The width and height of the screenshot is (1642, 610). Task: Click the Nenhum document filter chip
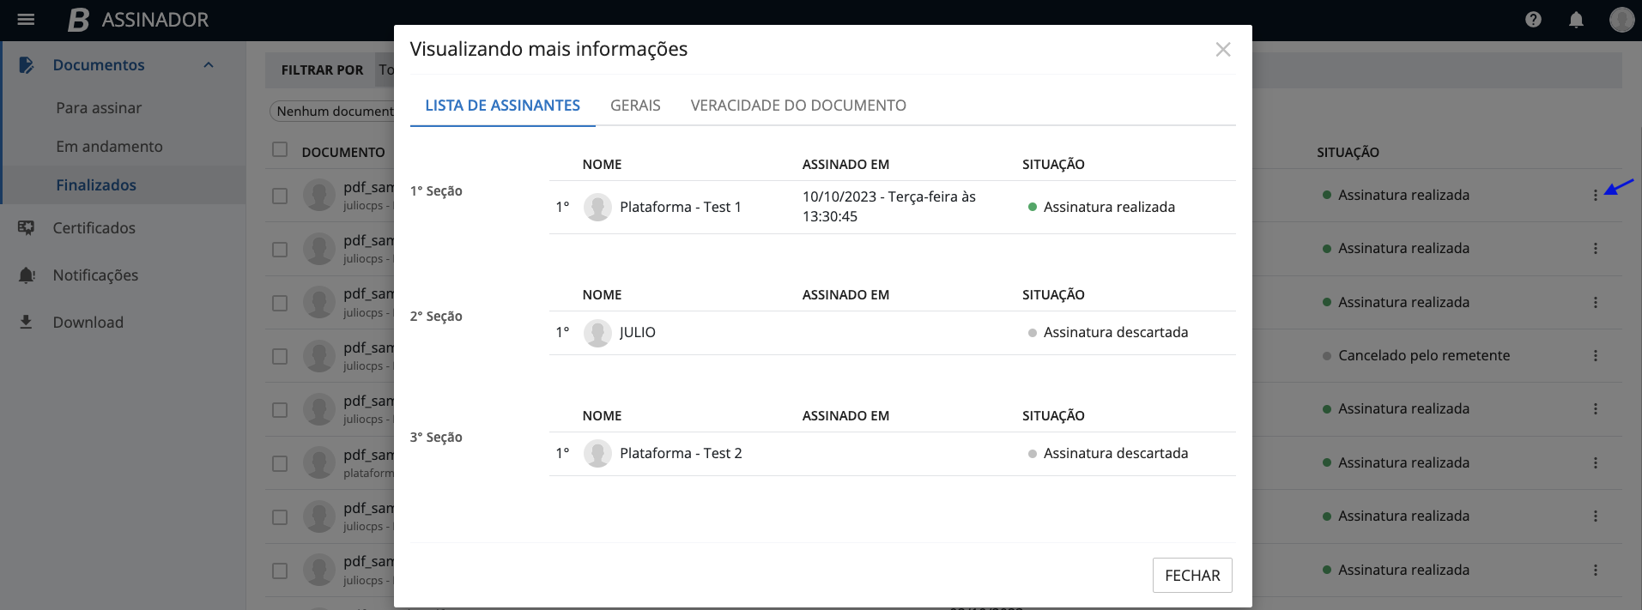pos(332,112)
